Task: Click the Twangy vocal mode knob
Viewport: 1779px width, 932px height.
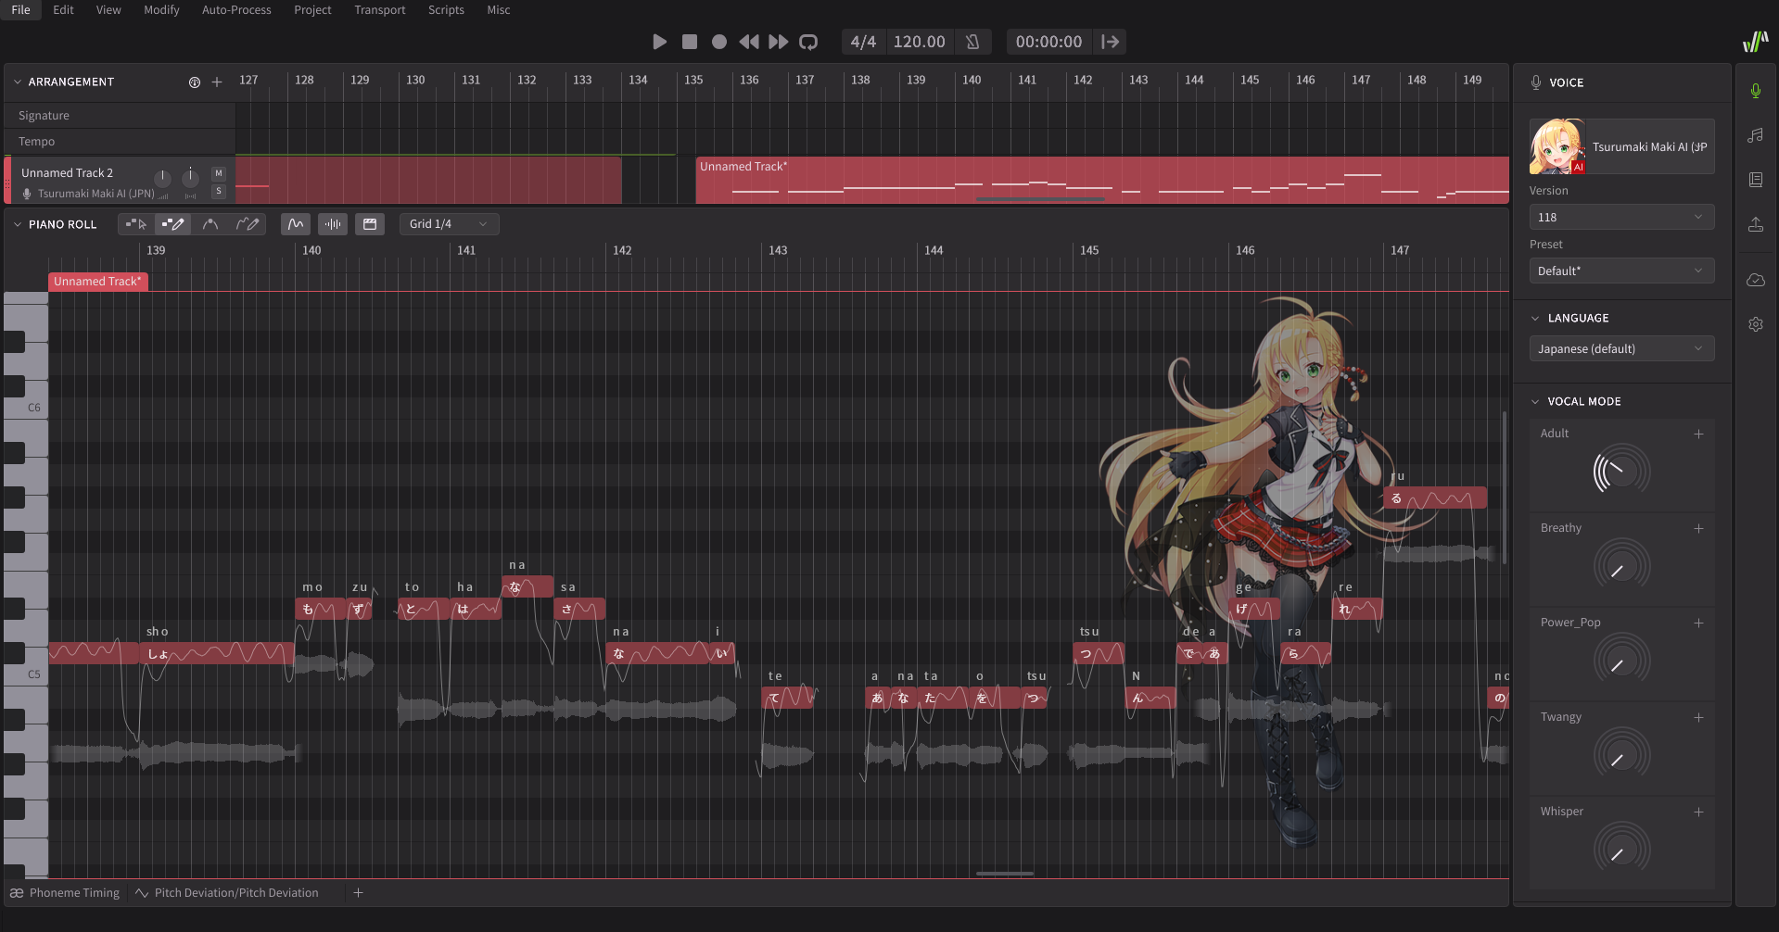Action: pyautogui.click(x=1621, y=754)
